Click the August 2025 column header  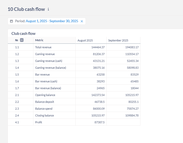(x=85, y=40)
